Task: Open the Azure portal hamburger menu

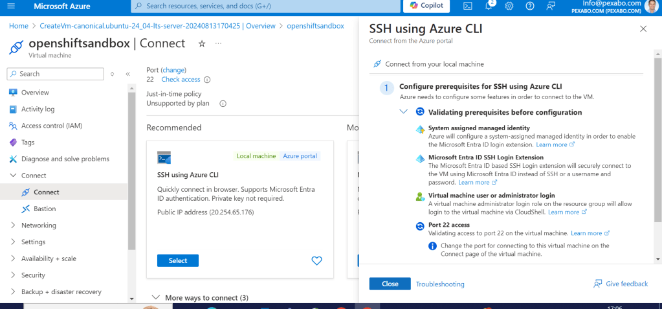Action: click(x=12, y=6)
